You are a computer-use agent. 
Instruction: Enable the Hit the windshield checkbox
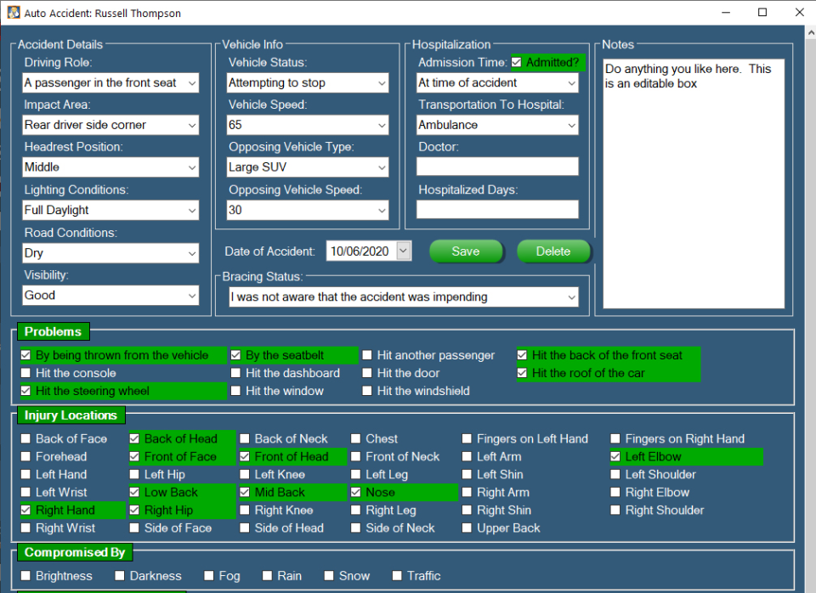click(367, 391)
